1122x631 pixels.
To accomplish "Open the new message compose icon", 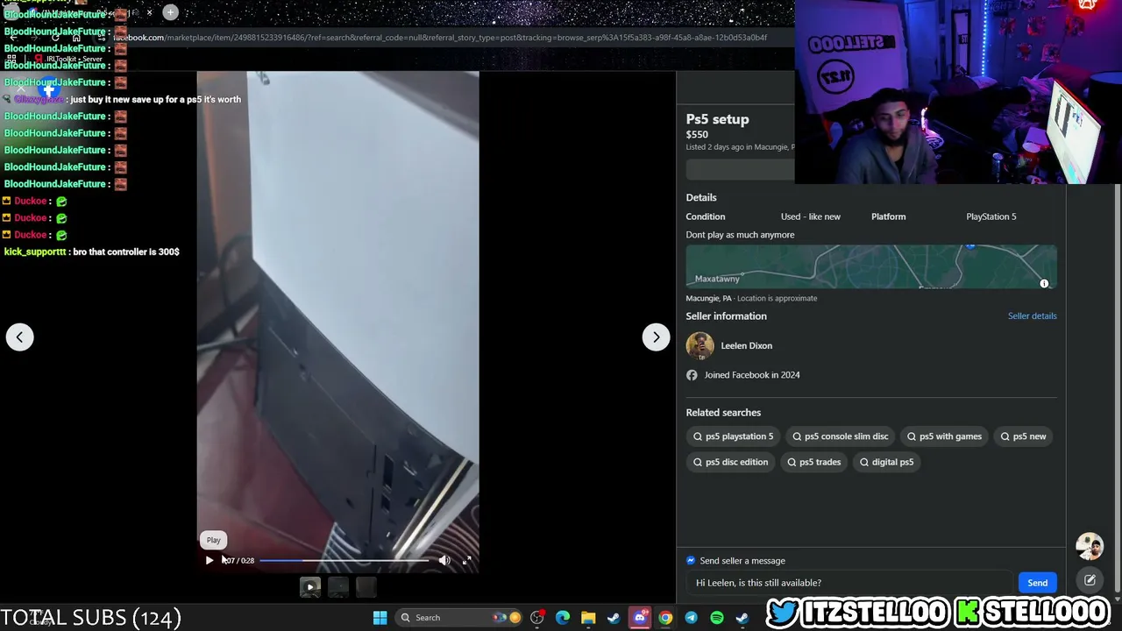I will [x=1090, y=580].
